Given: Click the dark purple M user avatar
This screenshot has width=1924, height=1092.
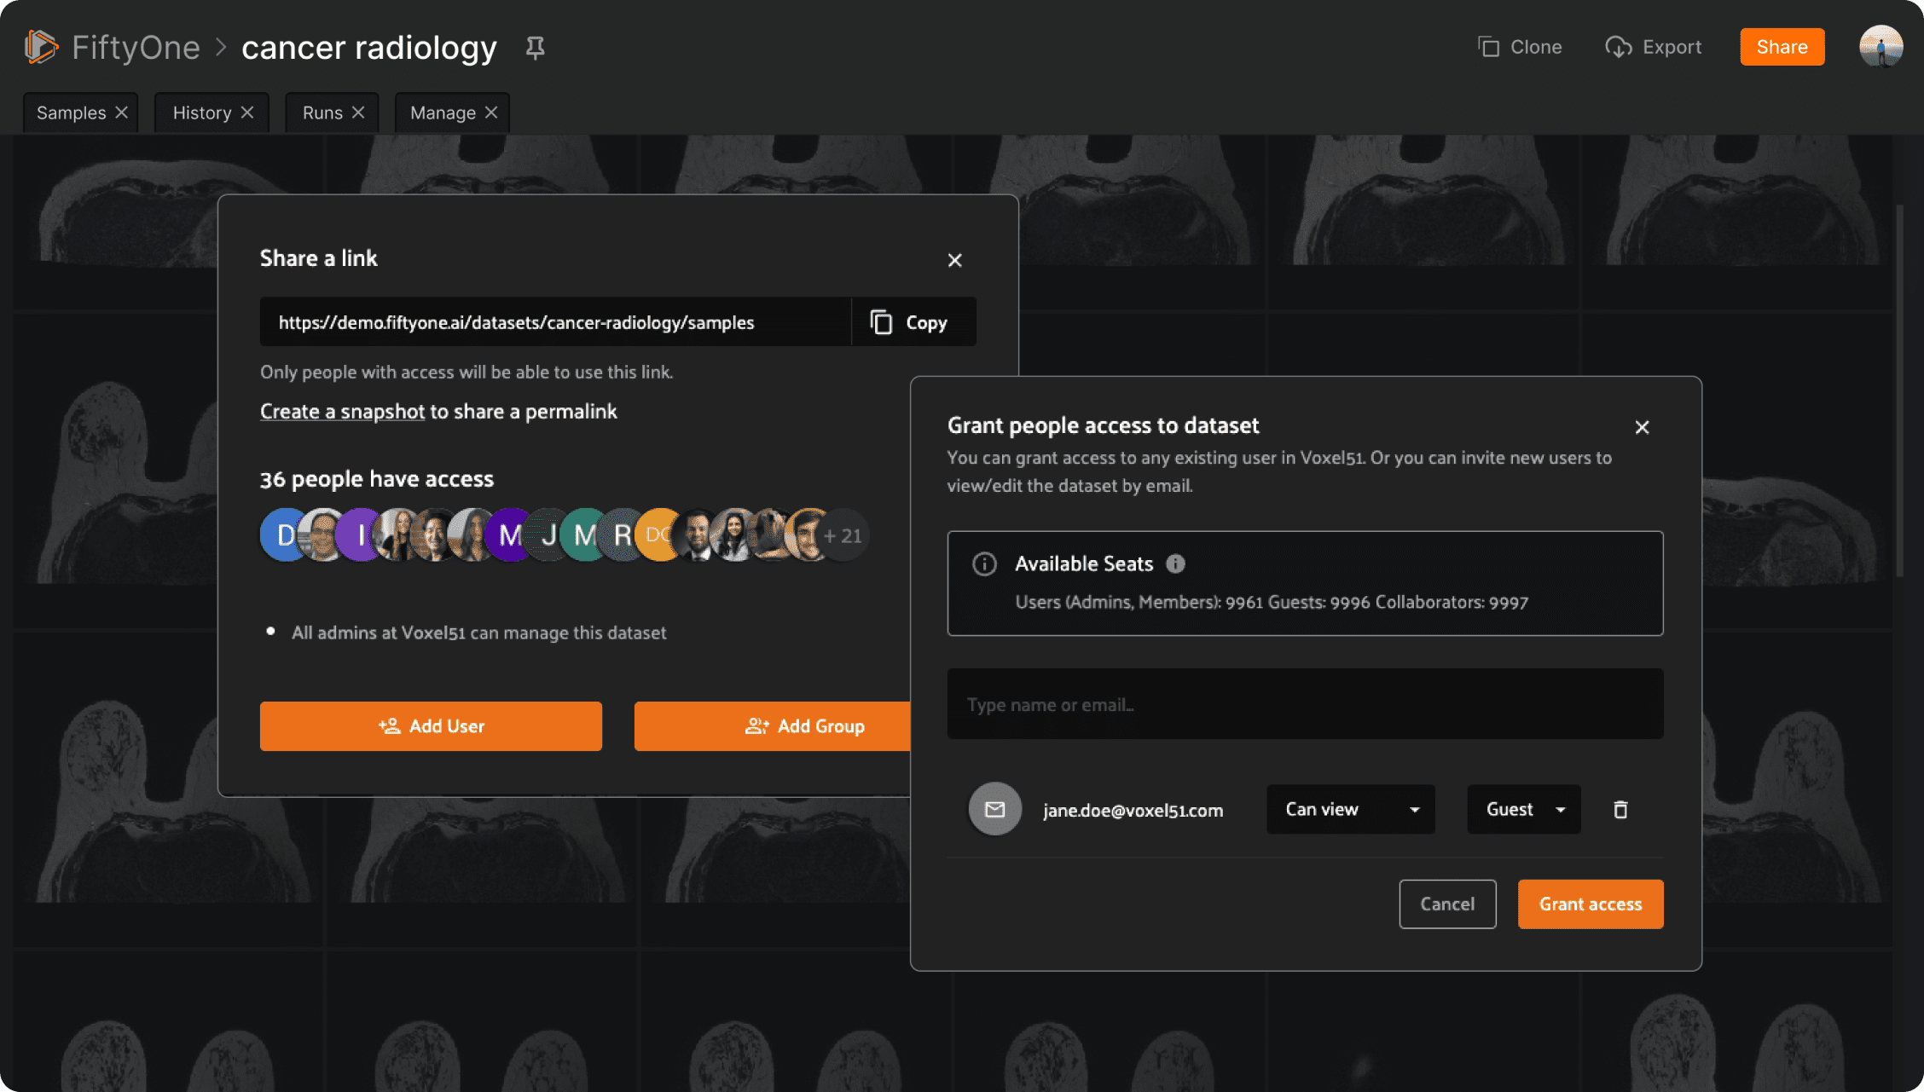Looking at the screenshot, I should [510, 534].
